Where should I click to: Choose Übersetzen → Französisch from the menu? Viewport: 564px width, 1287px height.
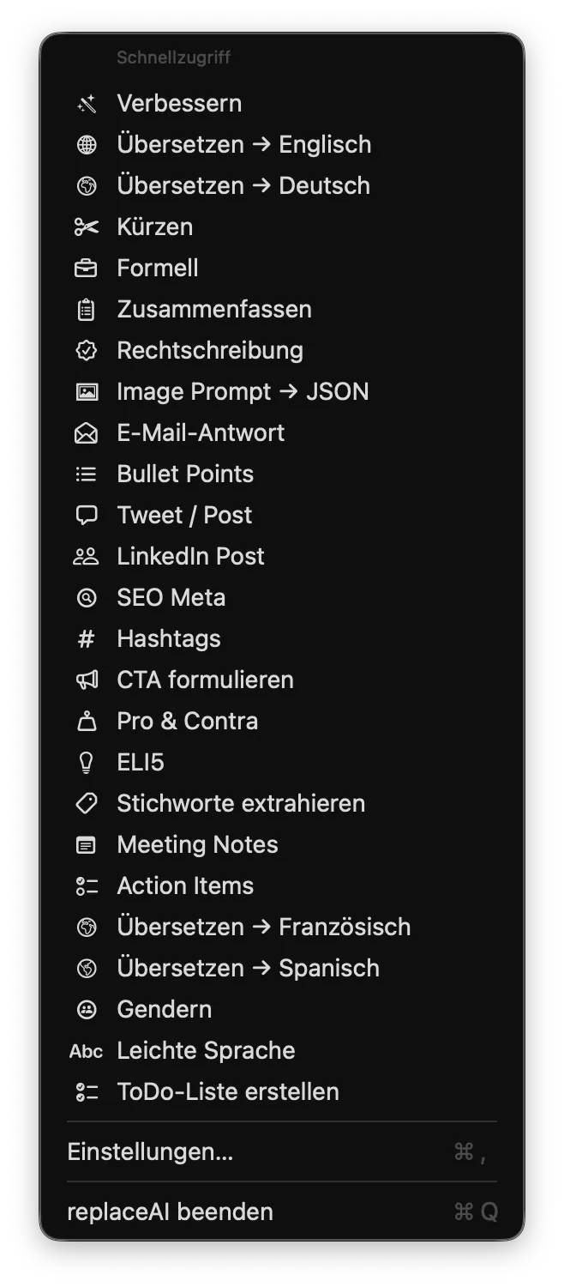(263, 927)
